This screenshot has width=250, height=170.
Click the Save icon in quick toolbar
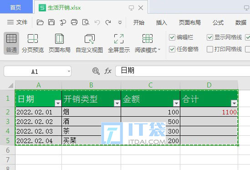click(x=51, y=22)
